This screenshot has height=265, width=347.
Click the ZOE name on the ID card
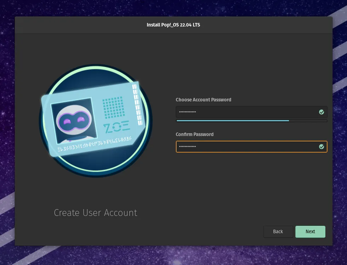click(x=116, y=126)
